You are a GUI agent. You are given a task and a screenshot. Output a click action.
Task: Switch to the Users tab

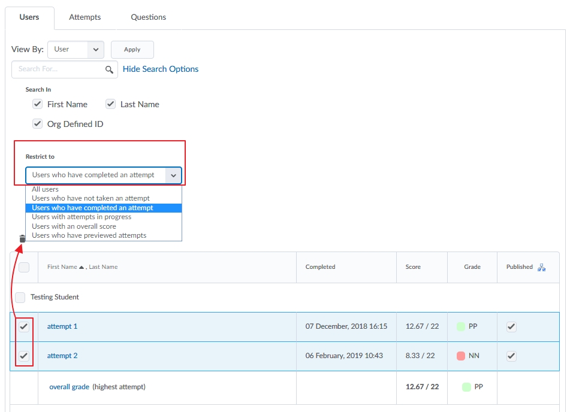[29, 17]
